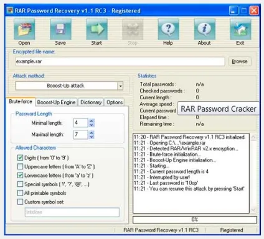Screen dimensions: 264x239
Task: Click log line 'Current password length is 4'
Action: tap(171, 171)
